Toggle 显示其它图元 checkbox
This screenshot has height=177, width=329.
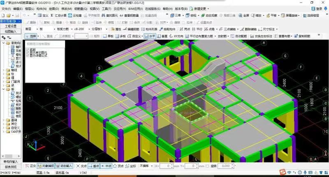[28, 53]
